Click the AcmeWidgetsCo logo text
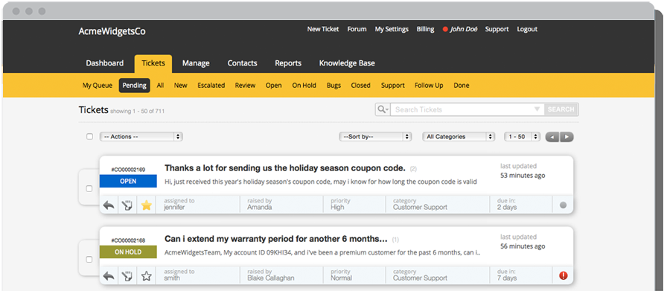This screenshot has width=670, height=291. click(112, 31)
